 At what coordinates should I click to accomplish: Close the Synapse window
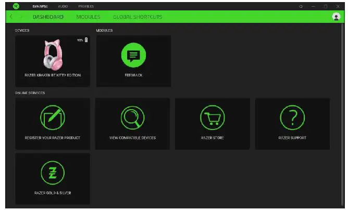pos(338,6)
